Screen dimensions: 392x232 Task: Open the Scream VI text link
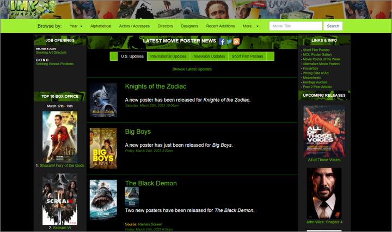pyautogui.click(x=62, y=228)
